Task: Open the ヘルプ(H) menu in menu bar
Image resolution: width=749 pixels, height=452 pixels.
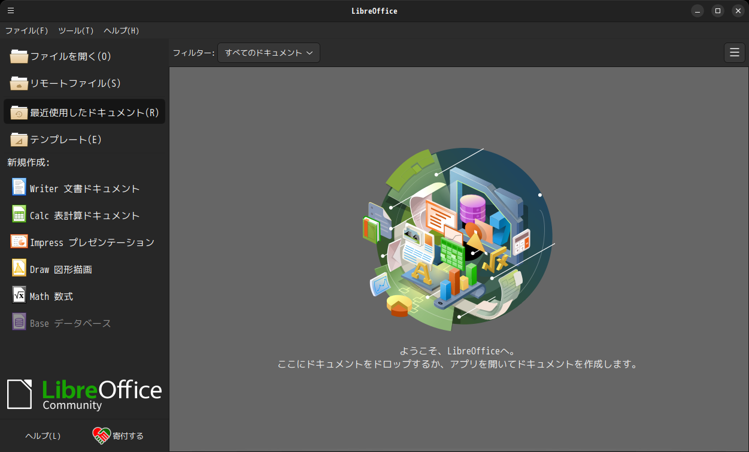Action: pyautogui.click(x=122, y=31)
